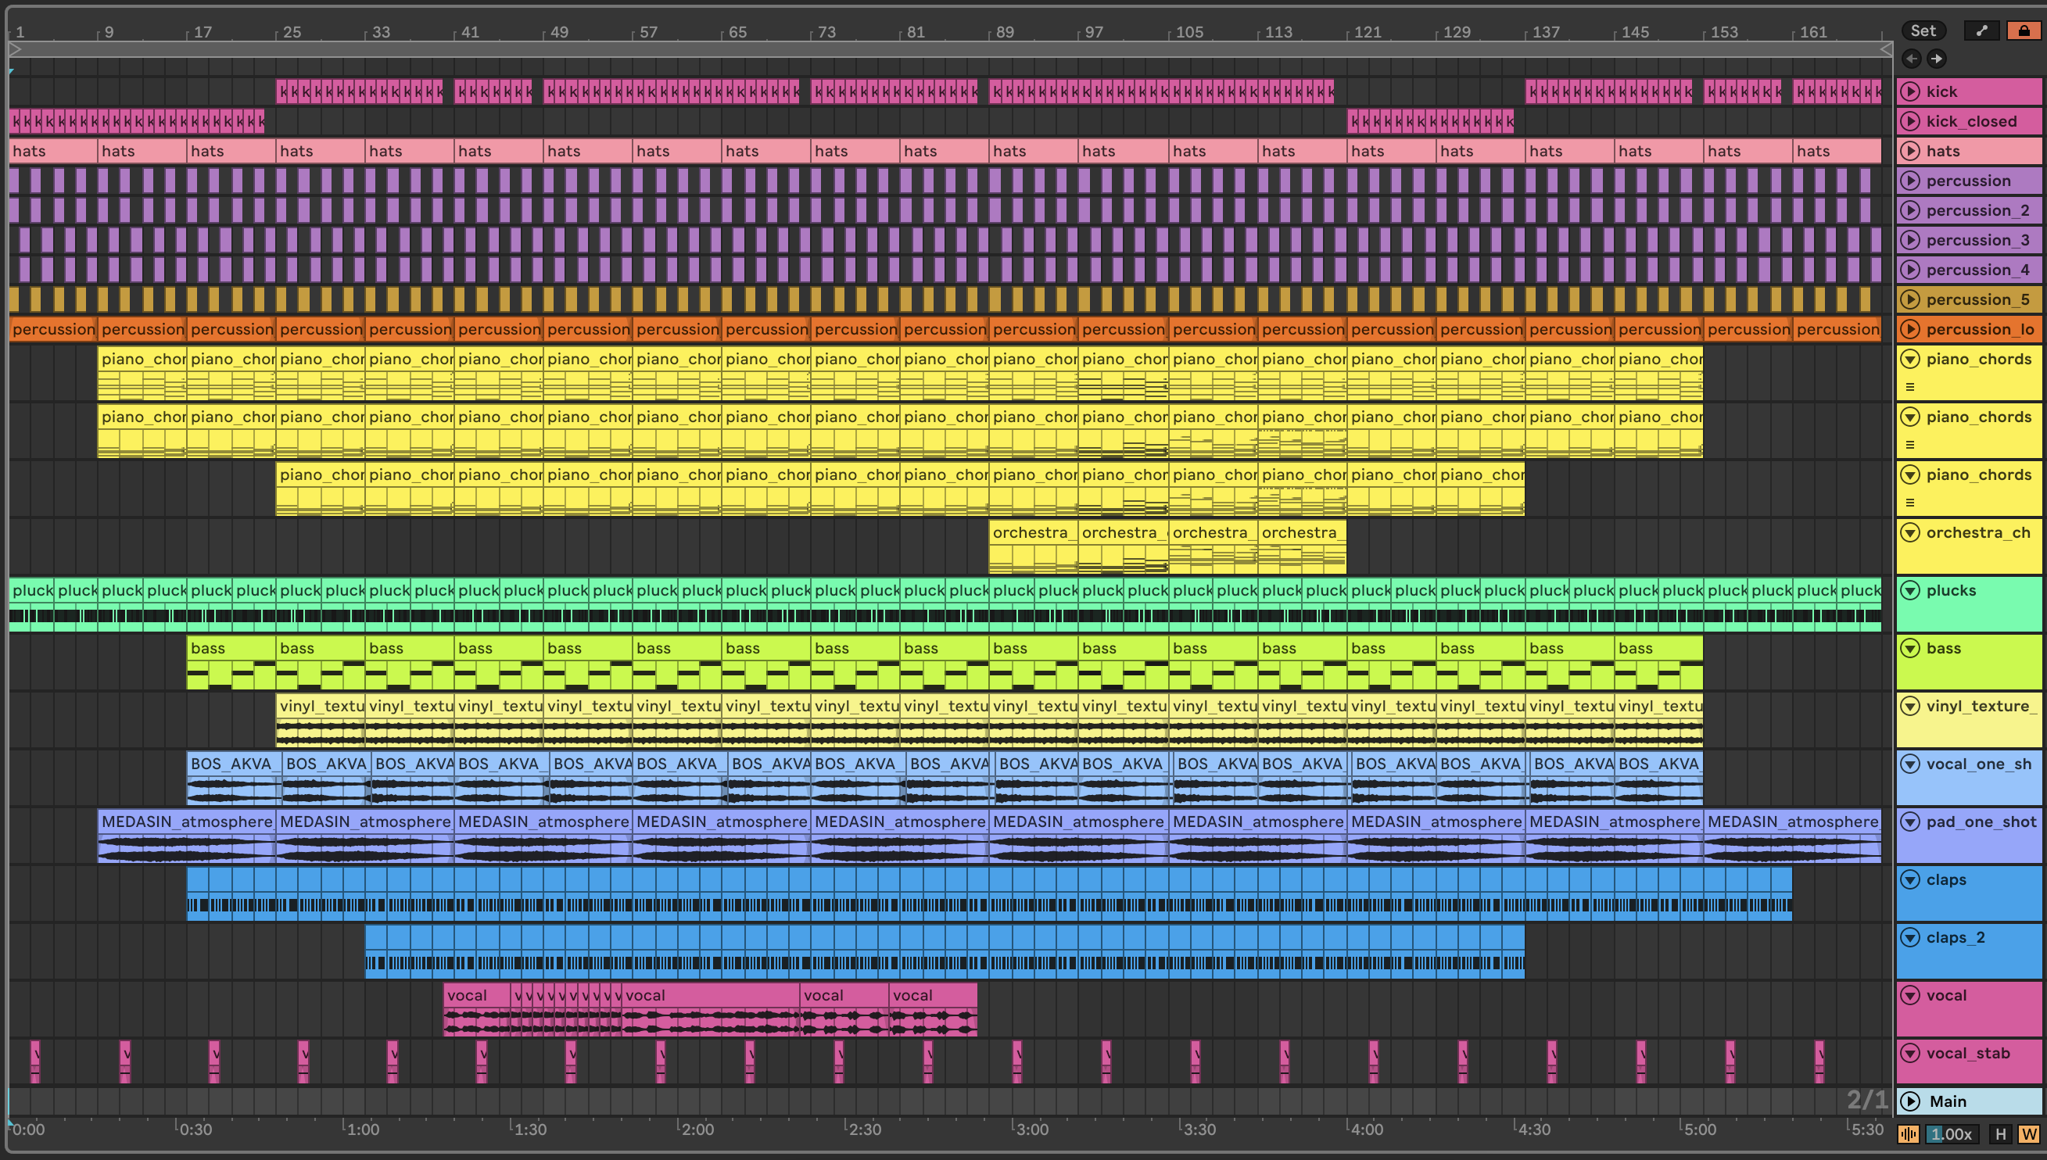Click bar 89 on the timeline ruler
Image resolution: width=2047 pixels, height=1160 pixels.
[x=1004, y=32]
